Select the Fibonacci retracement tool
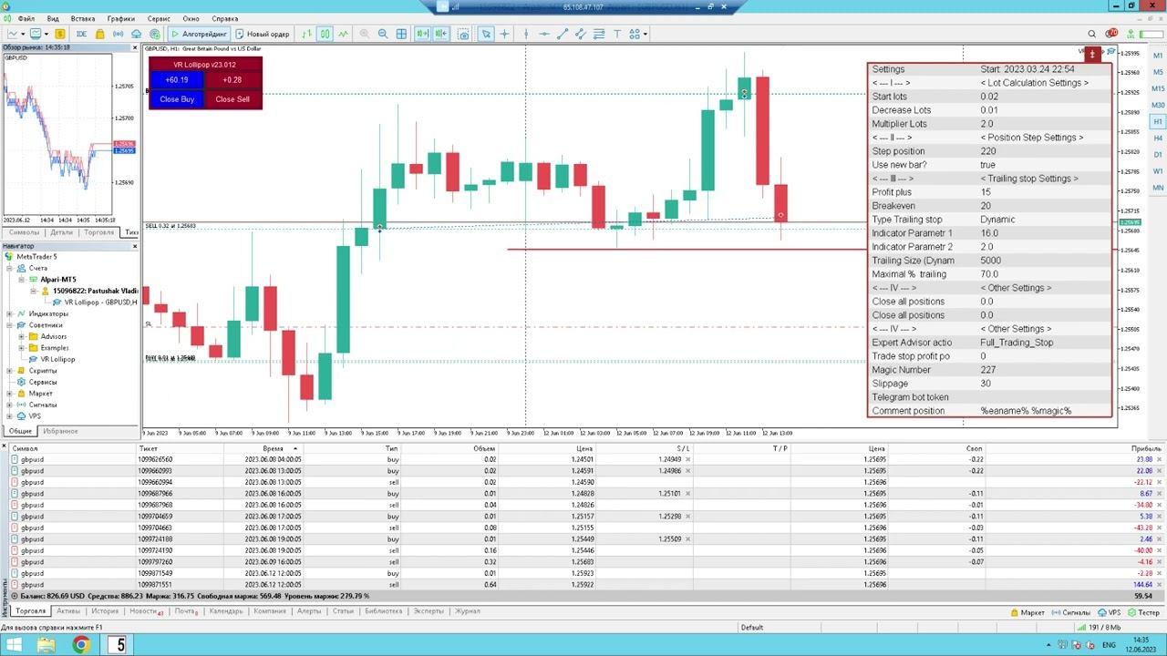 (x=599, y=34)
